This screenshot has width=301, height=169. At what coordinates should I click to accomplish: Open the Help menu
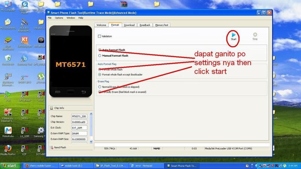pyautogui.click(x=81, y=18)
